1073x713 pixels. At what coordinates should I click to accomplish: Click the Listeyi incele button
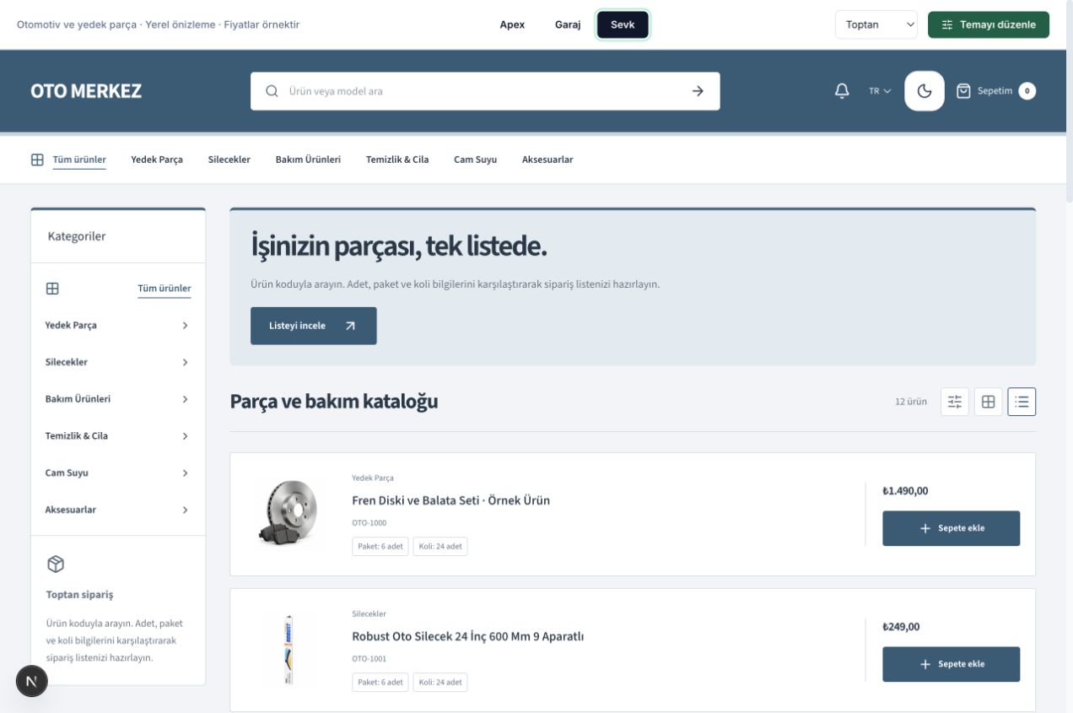coord(314,326)
